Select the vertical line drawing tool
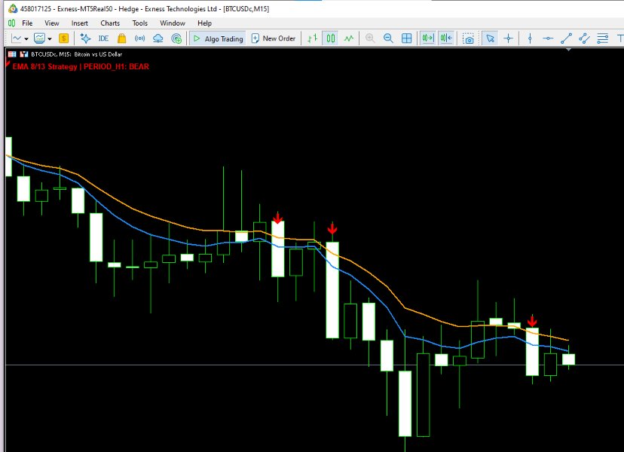 pyautogui.click(x=530, y=38)
